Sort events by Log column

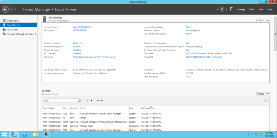(x=131, y=108)
